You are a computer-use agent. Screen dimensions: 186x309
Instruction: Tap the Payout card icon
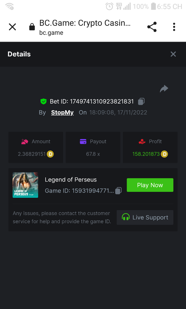pyautogui.click(x=83, y=141)
